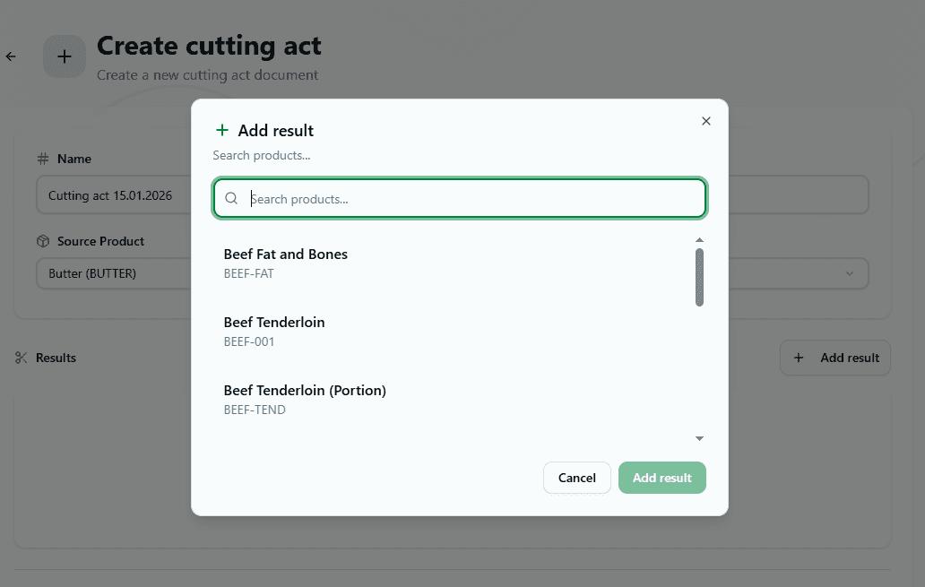925x587 pixels.
Task: Click the plus icon beside Create cutting act title
Action: coord(64,56)
